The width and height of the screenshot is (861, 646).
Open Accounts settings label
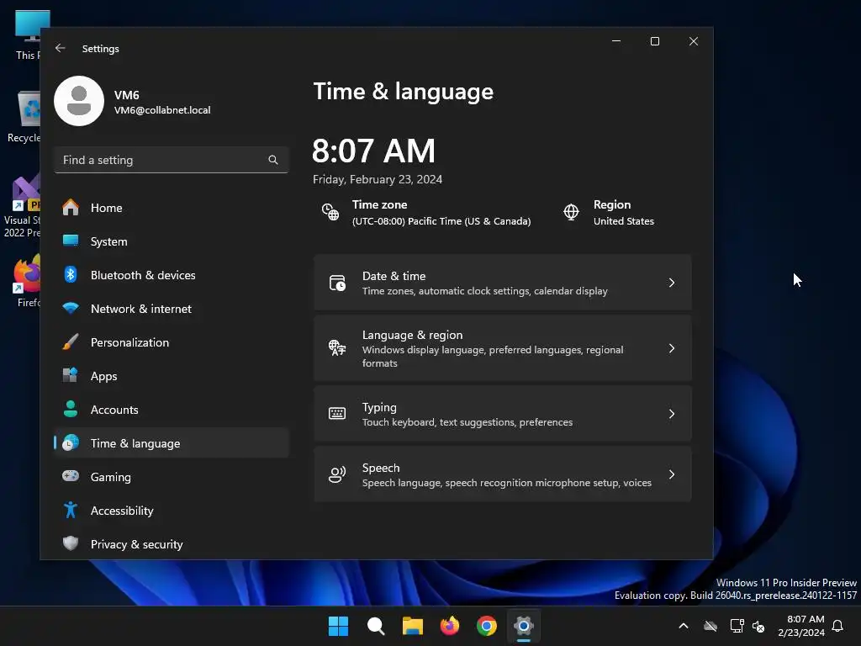coord(114,410)
